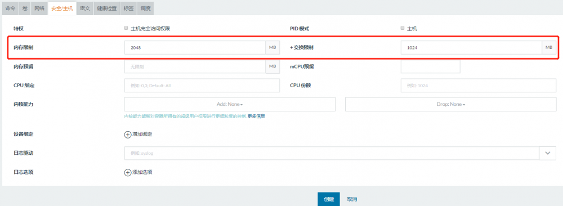This screenshot has width=563, height=206.
Task: Click the 创建 button
Action: (x=329, y=199)
